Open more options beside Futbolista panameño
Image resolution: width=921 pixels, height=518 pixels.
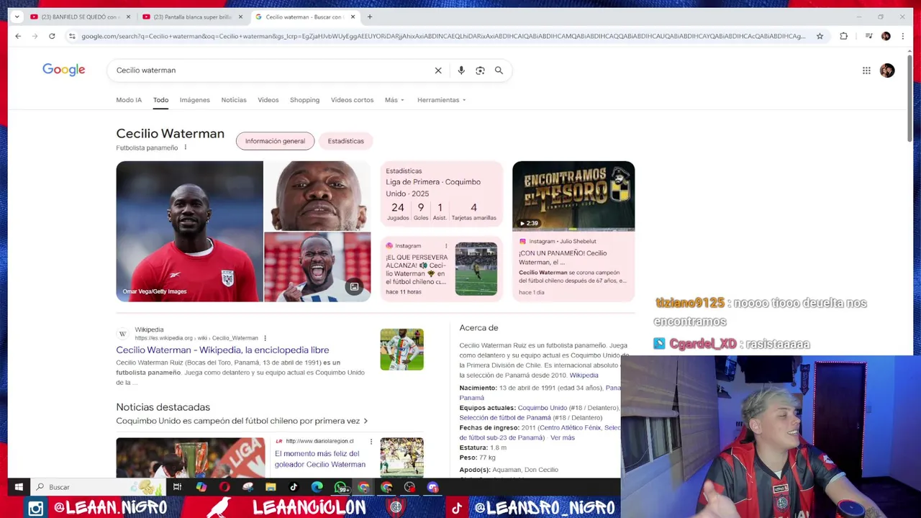185,147
